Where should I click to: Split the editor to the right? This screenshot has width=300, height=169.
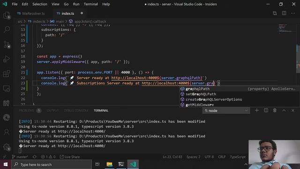pos(284,13)
